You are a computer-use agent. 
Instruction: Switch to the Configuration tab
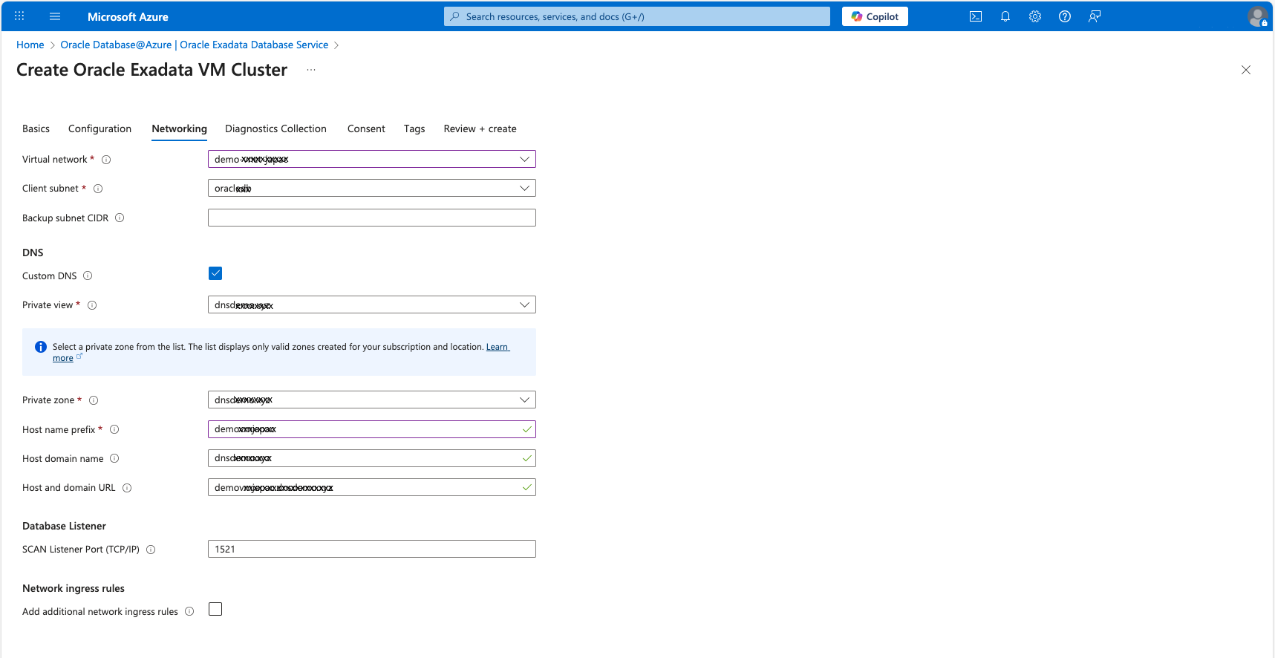pyautogui.click(x=100, y=128)
